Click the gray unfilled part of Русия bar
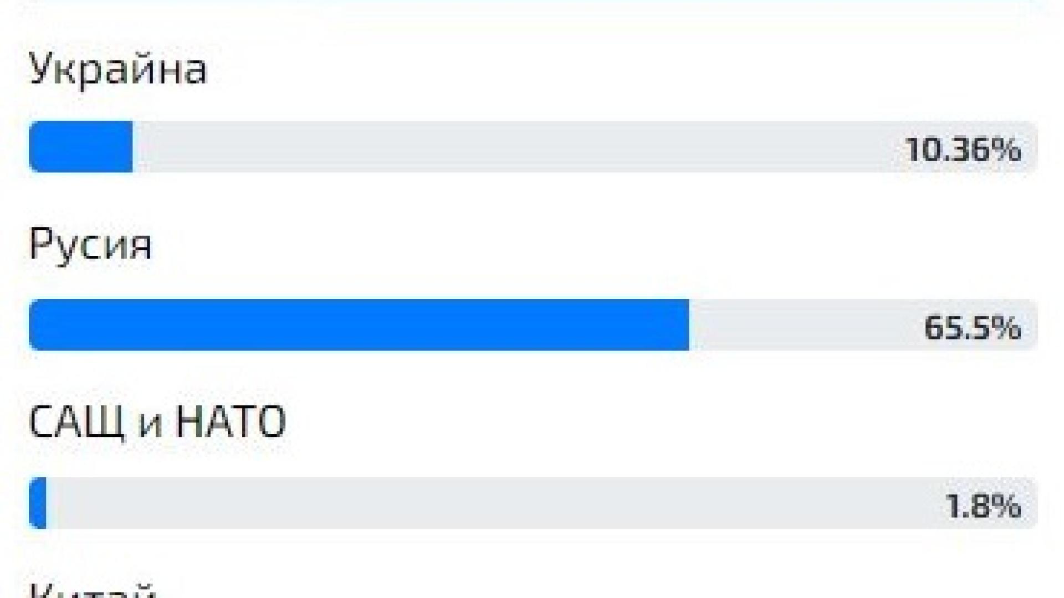The width and height of the screenshot is (1064, 598). pyautogui.click(x=804, y=325)
